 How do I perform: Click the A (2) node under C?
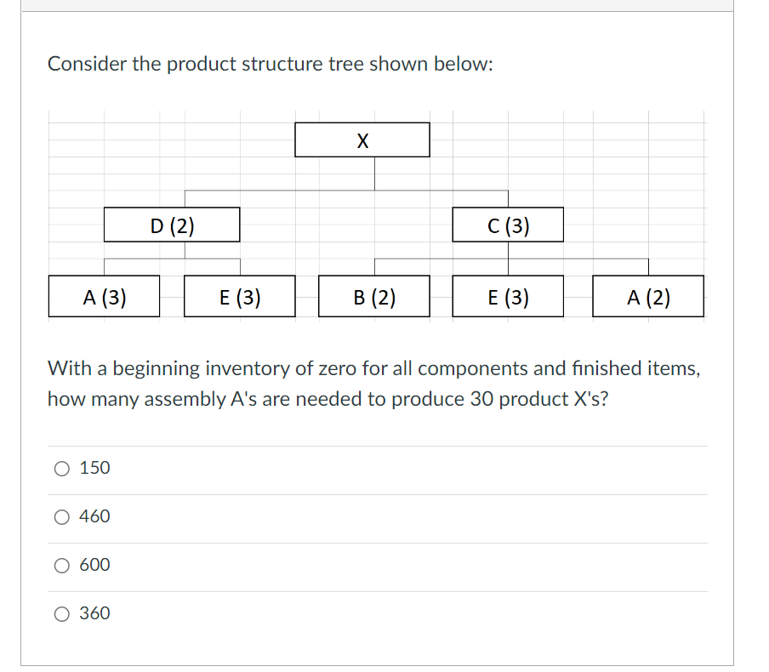pos(647,296)
